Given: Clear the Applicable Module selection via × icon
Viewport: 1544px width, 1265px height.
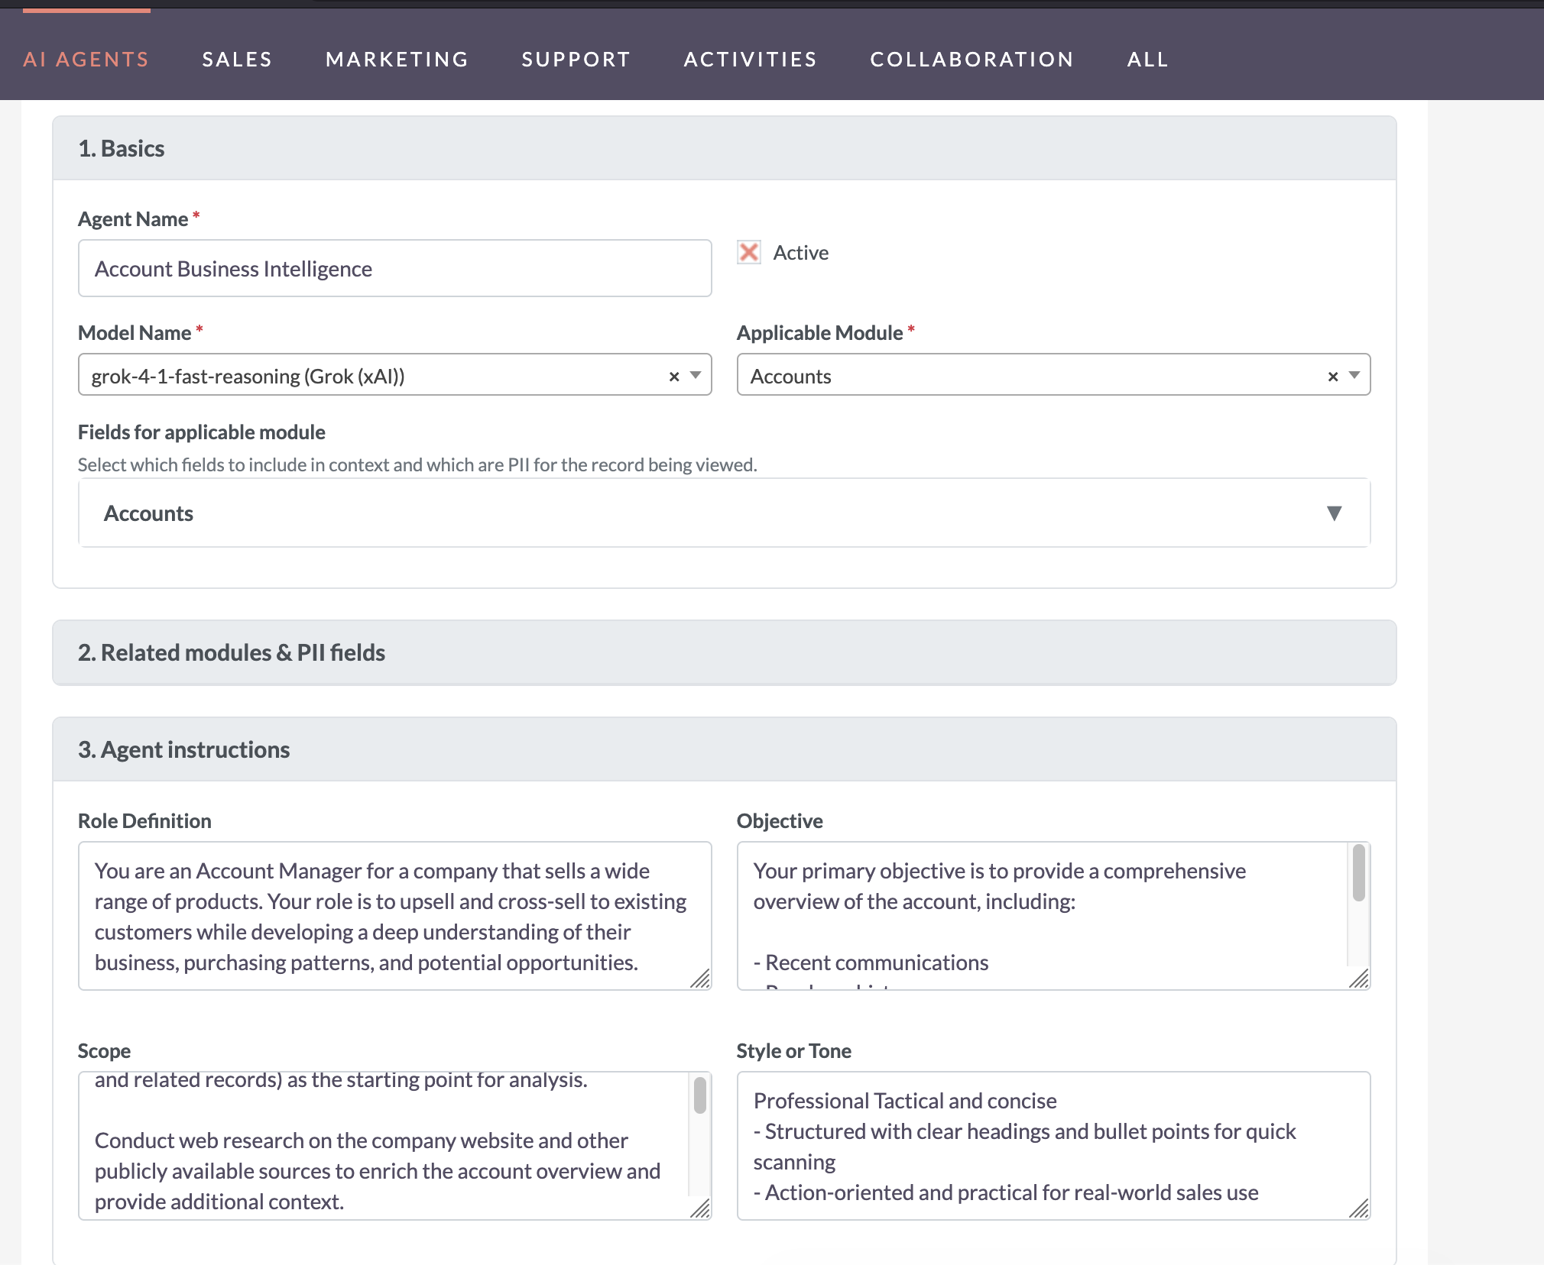Looking at the screenshot, I should point(1332,376).
